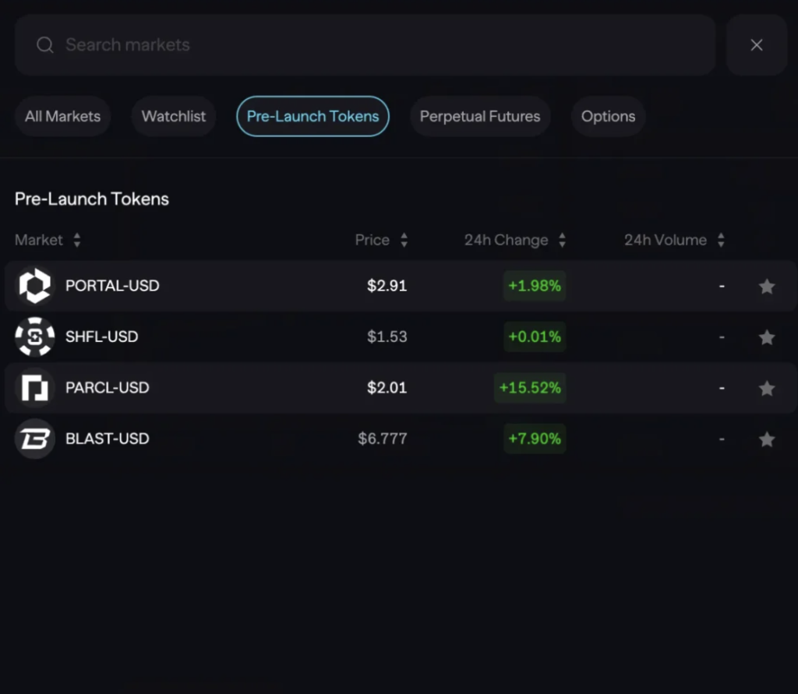Click the magnifying glass search icon

(45, 45)
